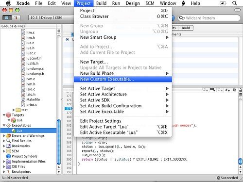Toggle the toolbar pill button in title bar
The image size is (243, 182).
point(238,10)
